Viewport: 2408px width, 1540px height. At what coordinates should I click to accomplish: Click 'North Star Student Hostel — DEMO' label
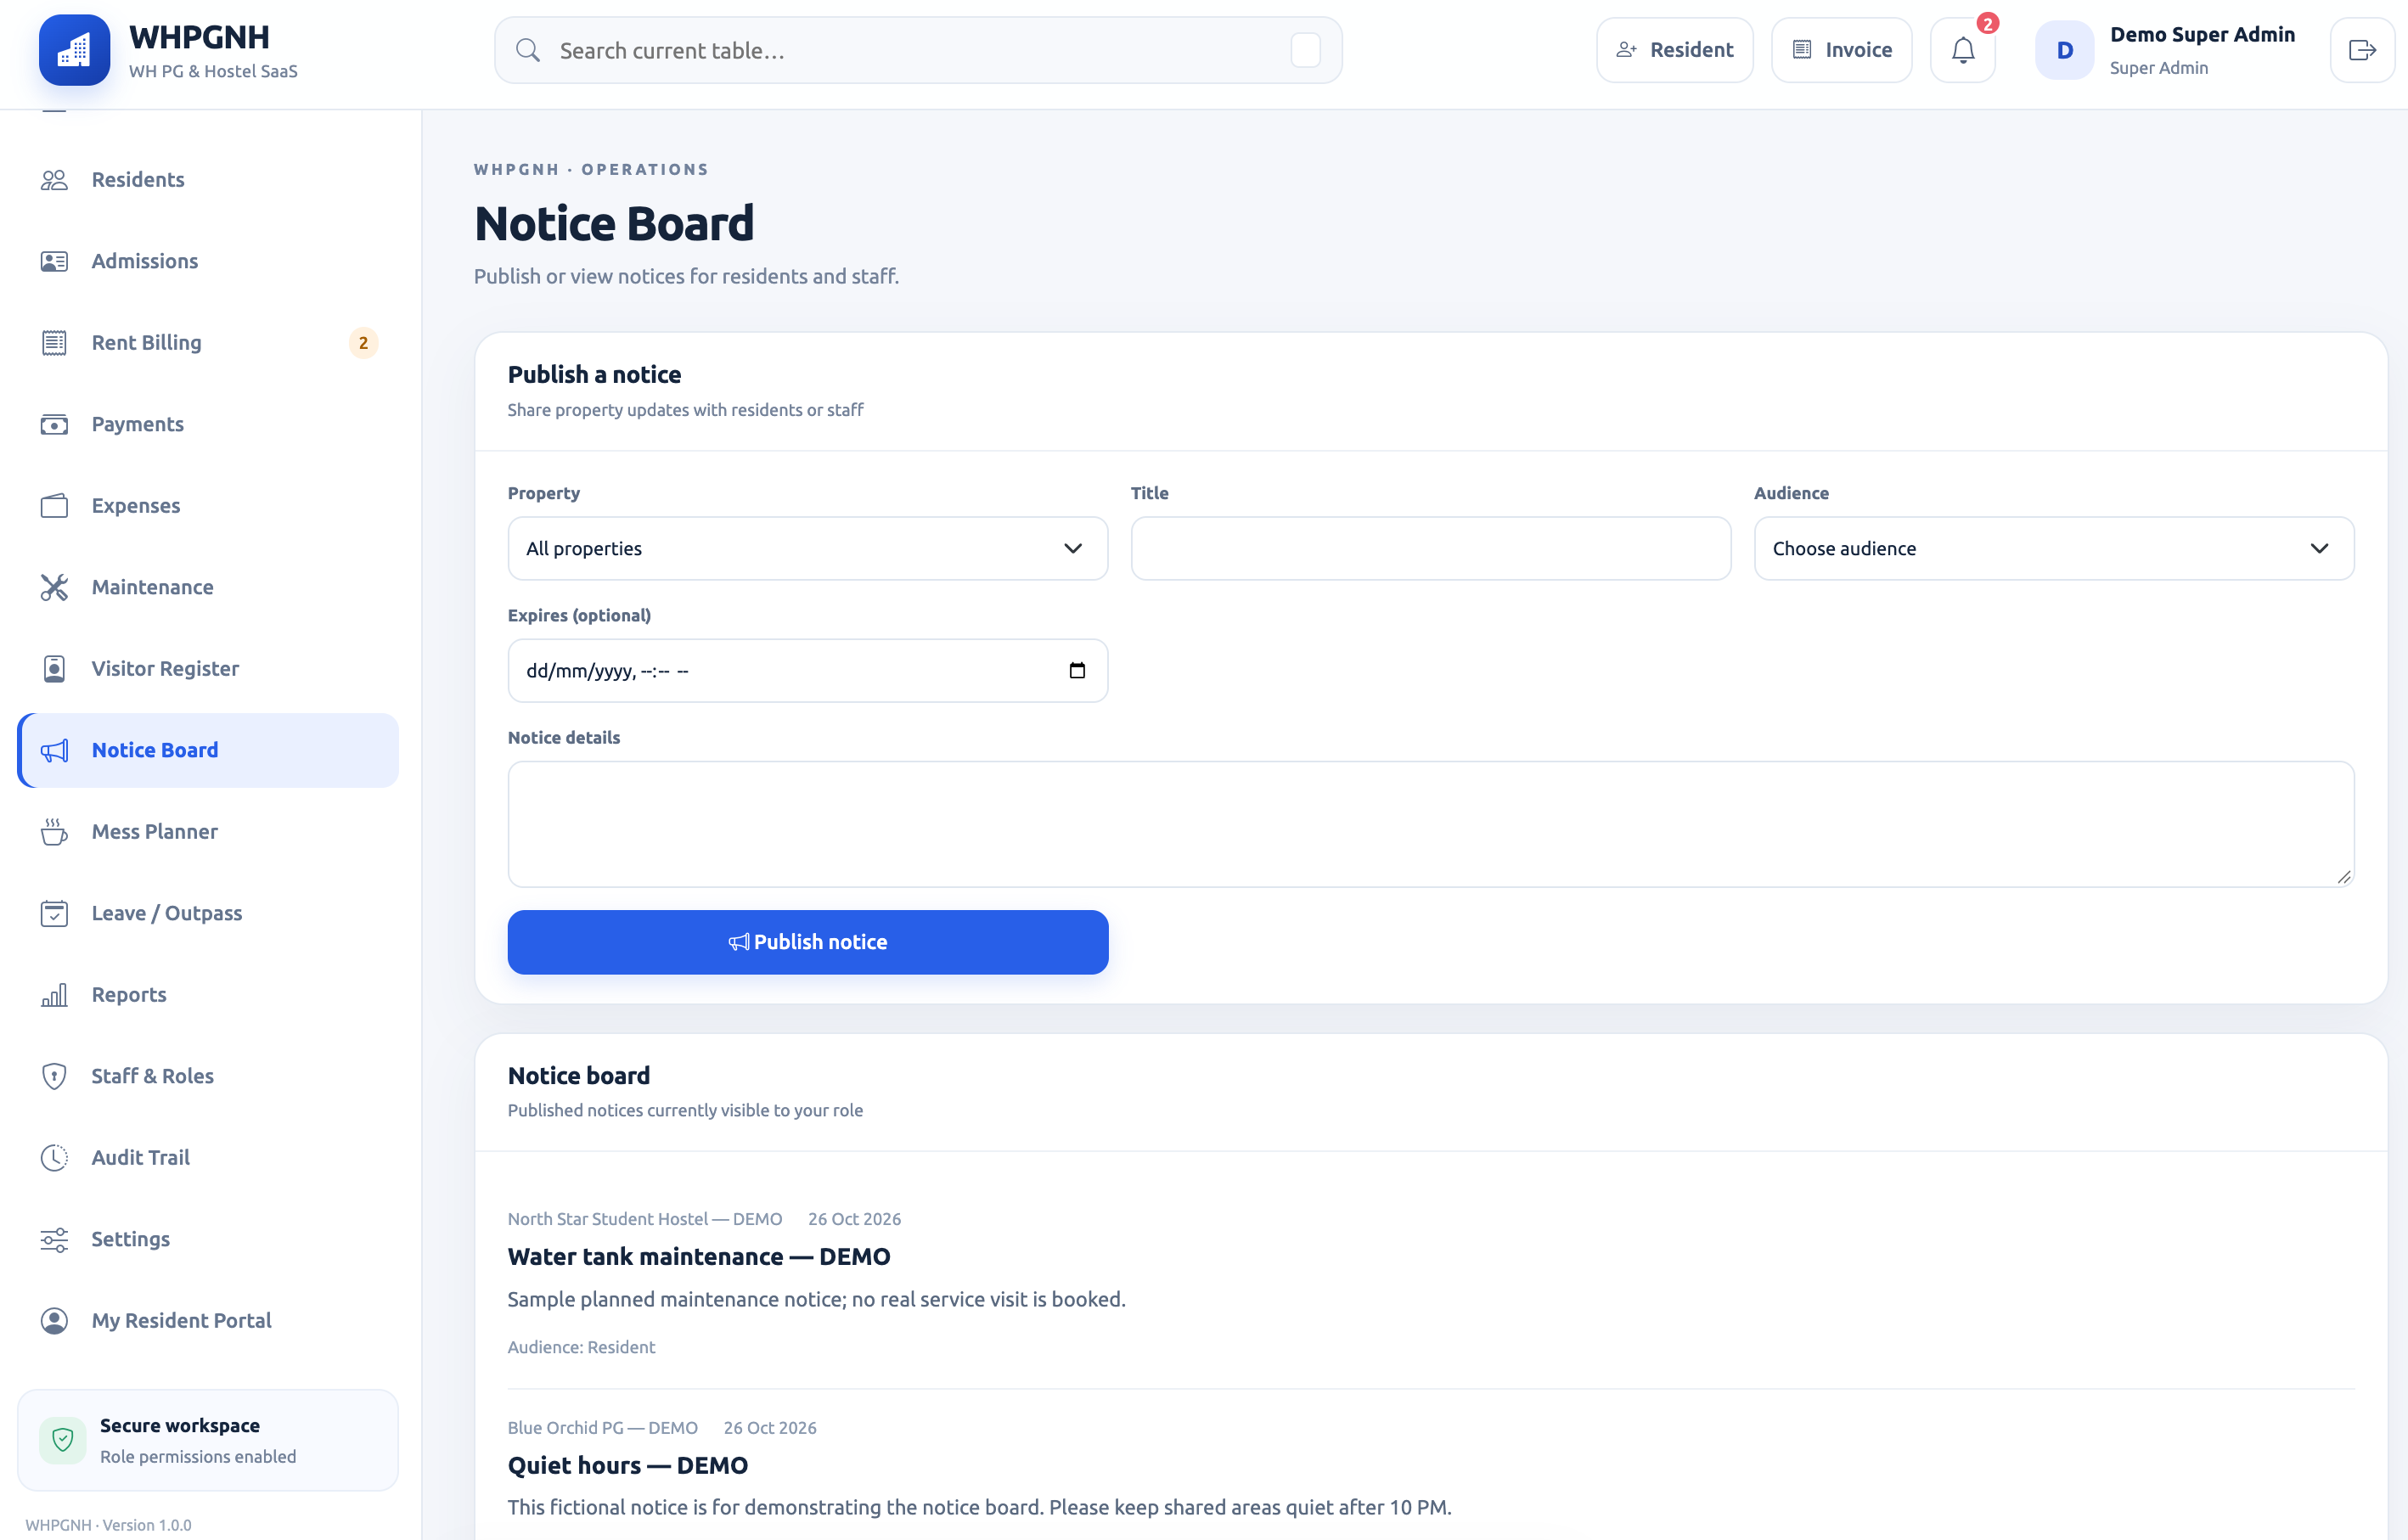645,1219
